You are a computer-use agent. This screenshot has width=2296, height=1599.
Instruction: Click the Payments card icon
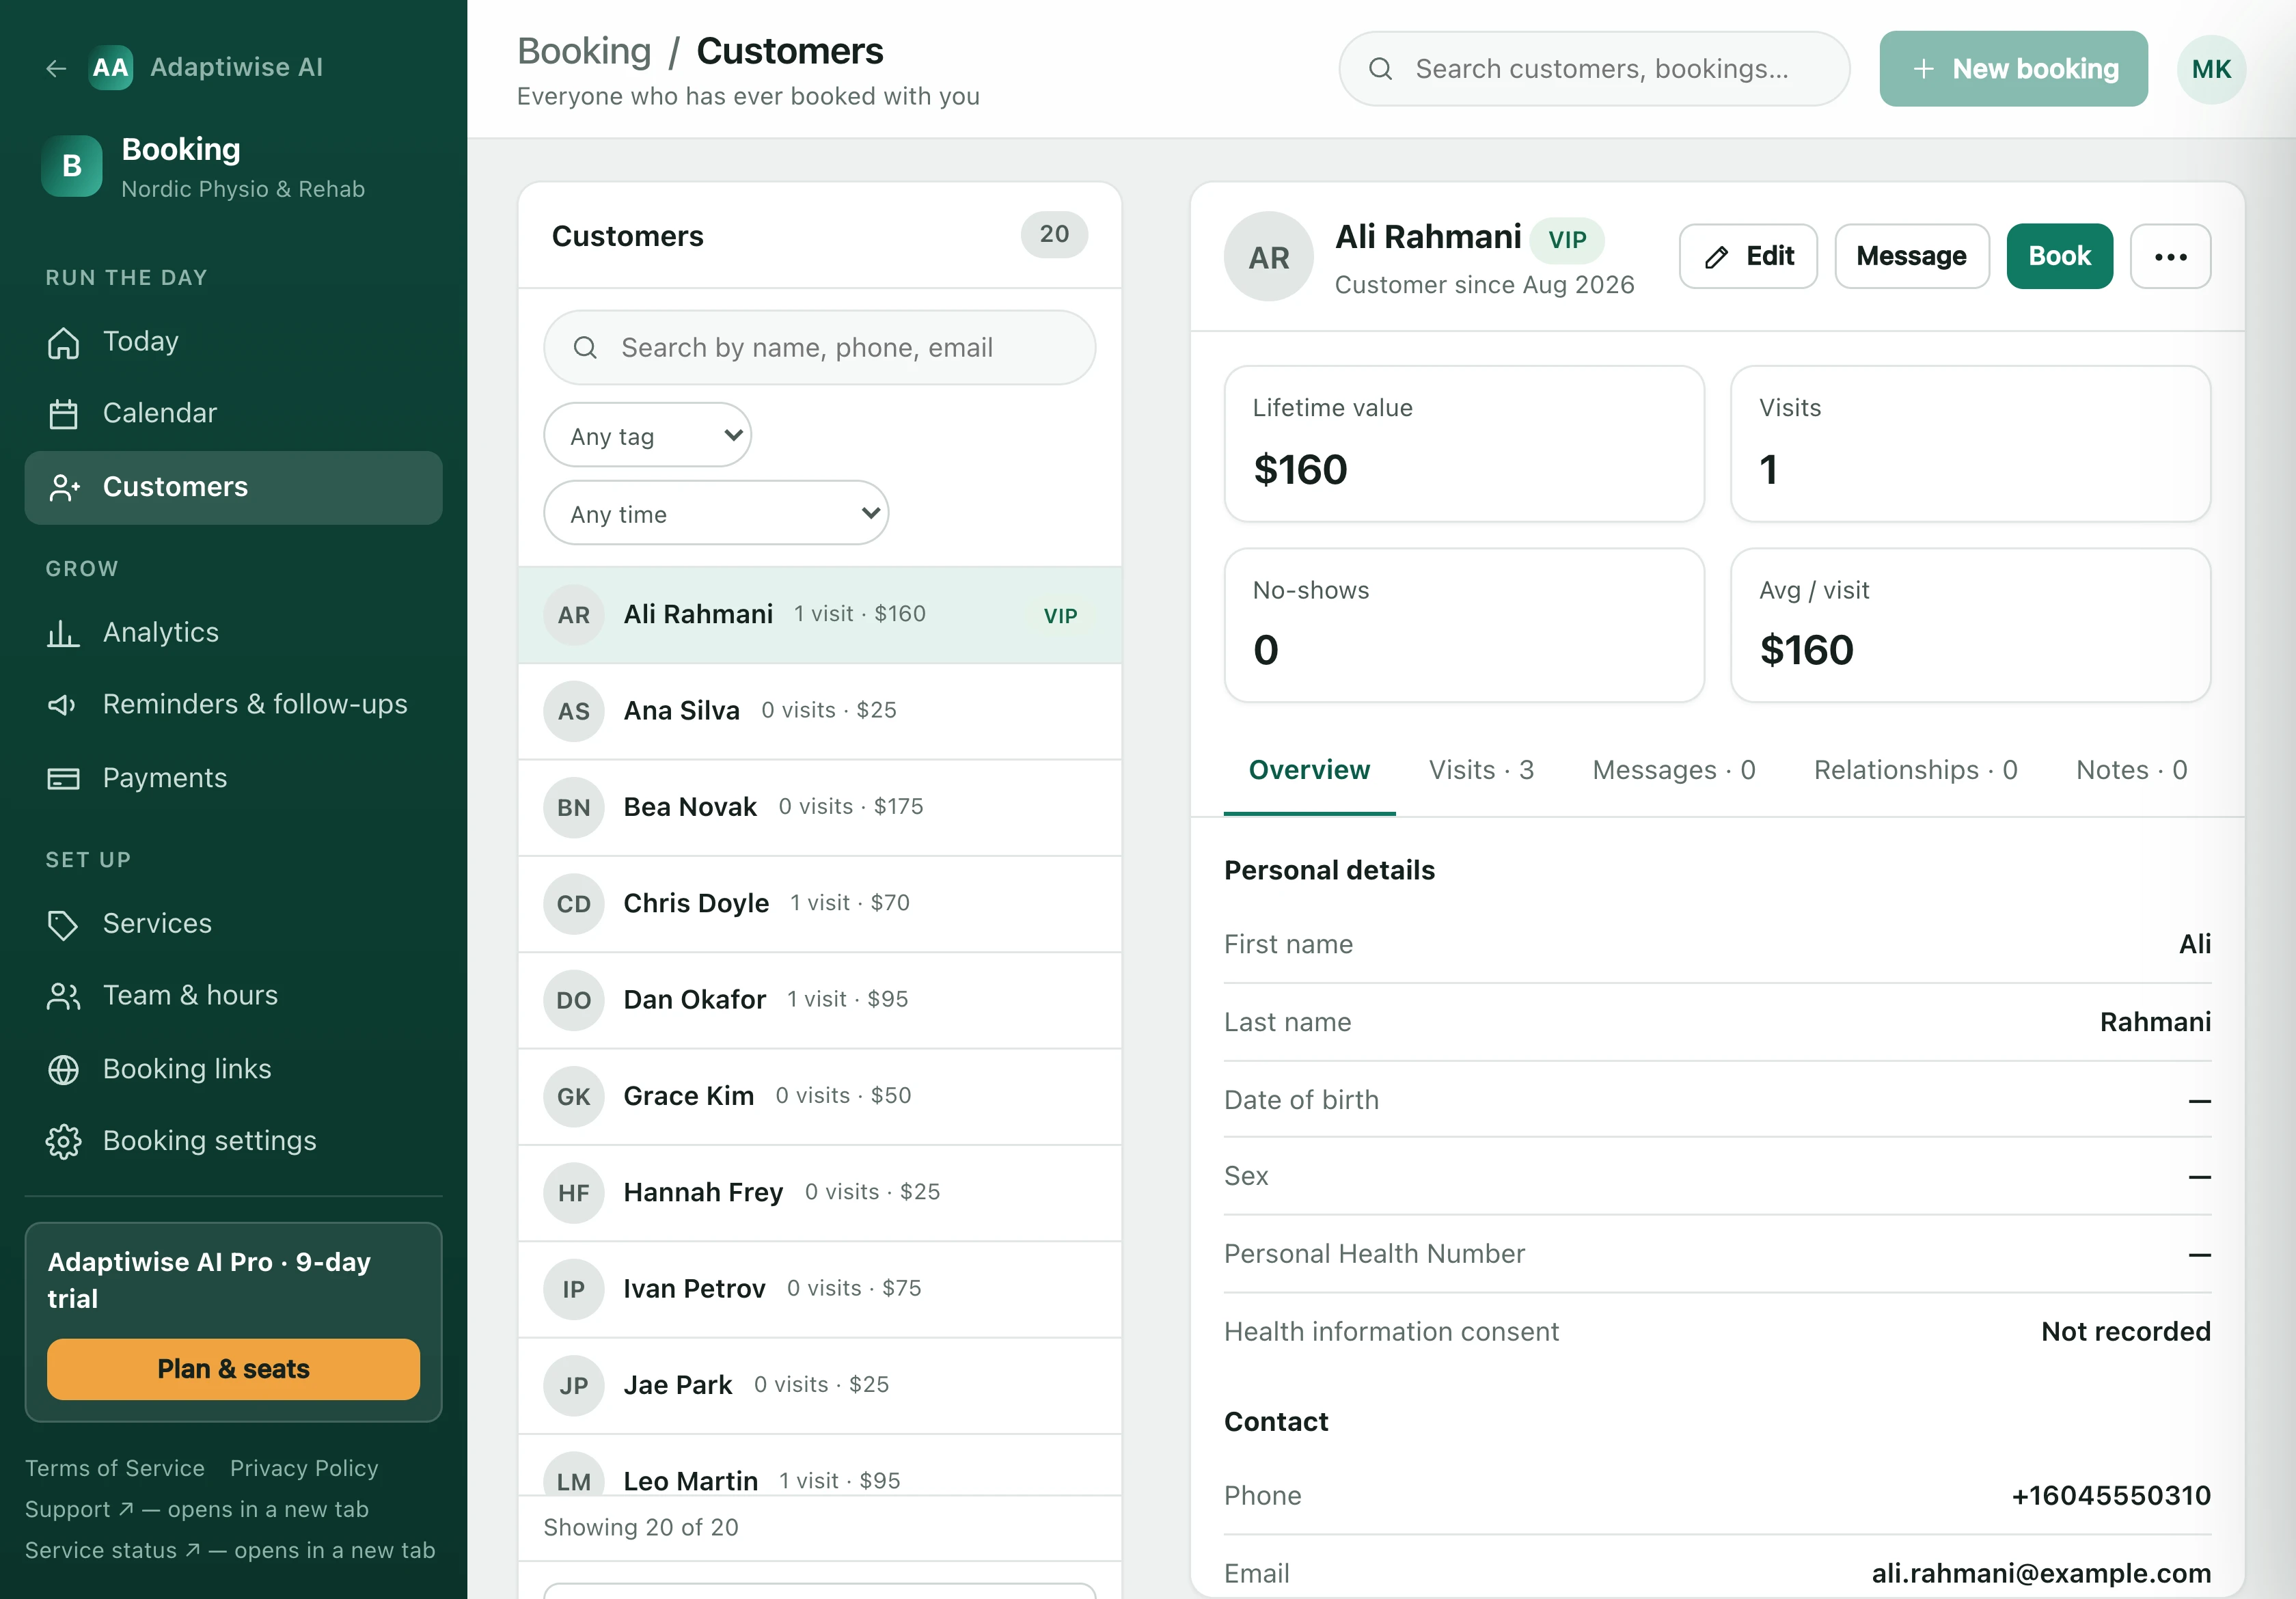click(63, 778)
